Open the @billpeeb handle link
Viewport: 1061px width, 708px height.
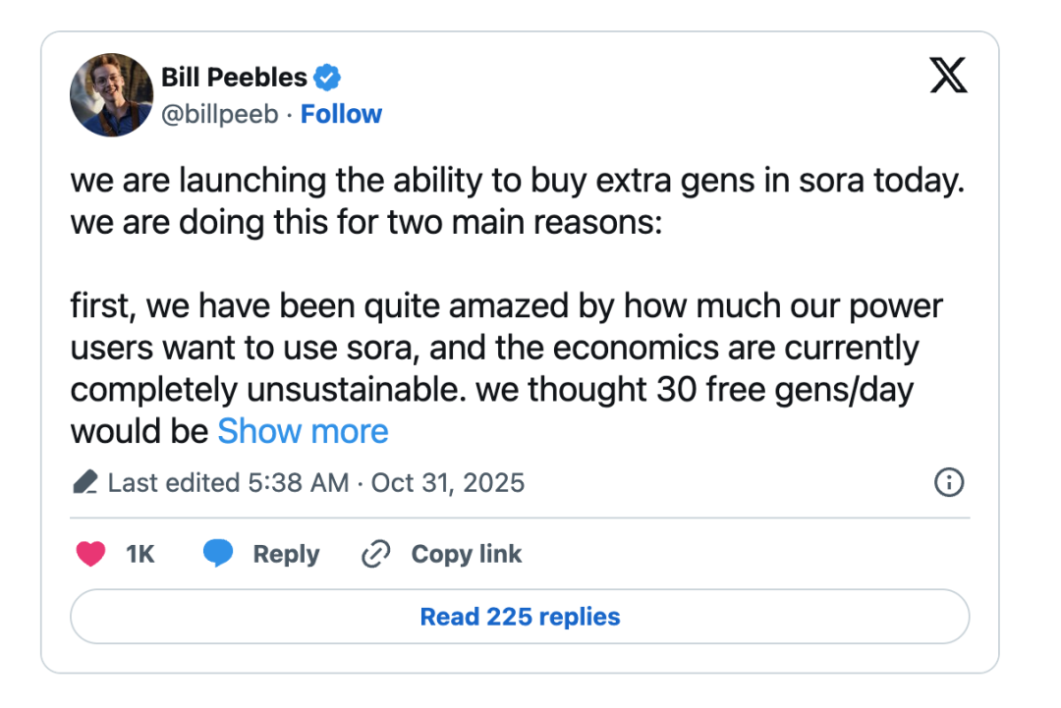click(x=219, y=114)
